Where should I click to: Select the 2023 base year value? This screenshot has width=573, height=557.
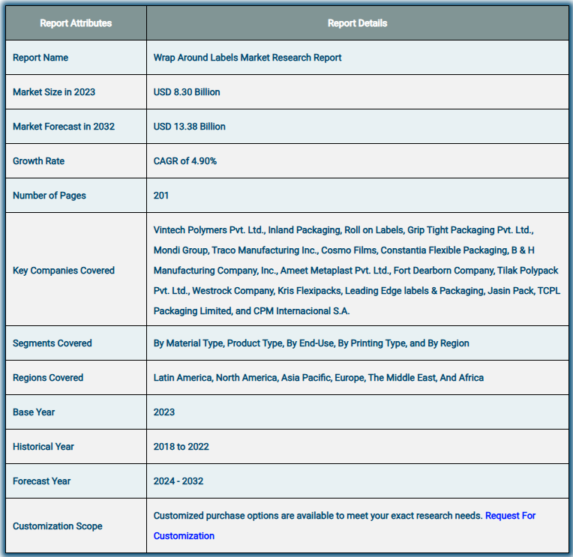point(164,412)
